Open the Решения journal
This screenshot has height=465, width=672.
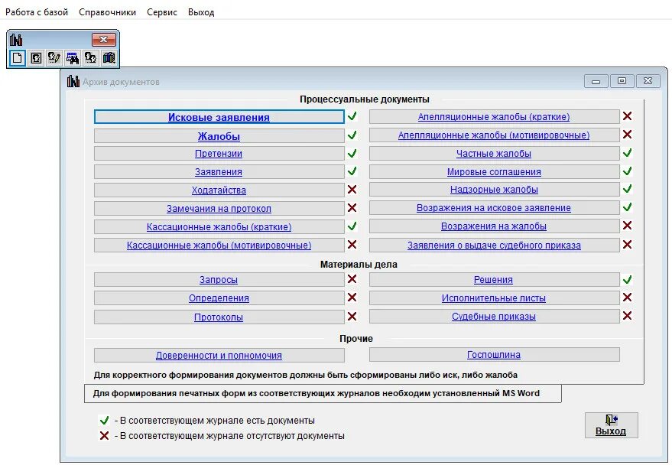[x=494, y=280]
